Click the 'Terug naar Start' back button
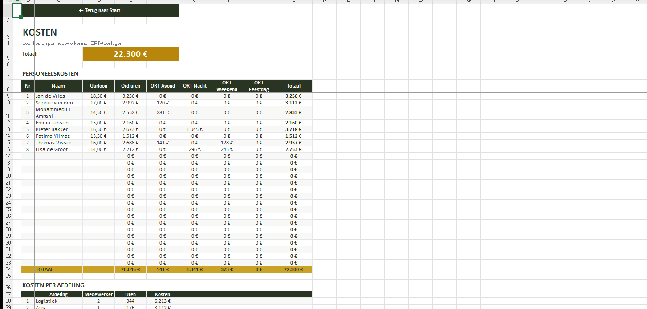 tap(100, 10)
